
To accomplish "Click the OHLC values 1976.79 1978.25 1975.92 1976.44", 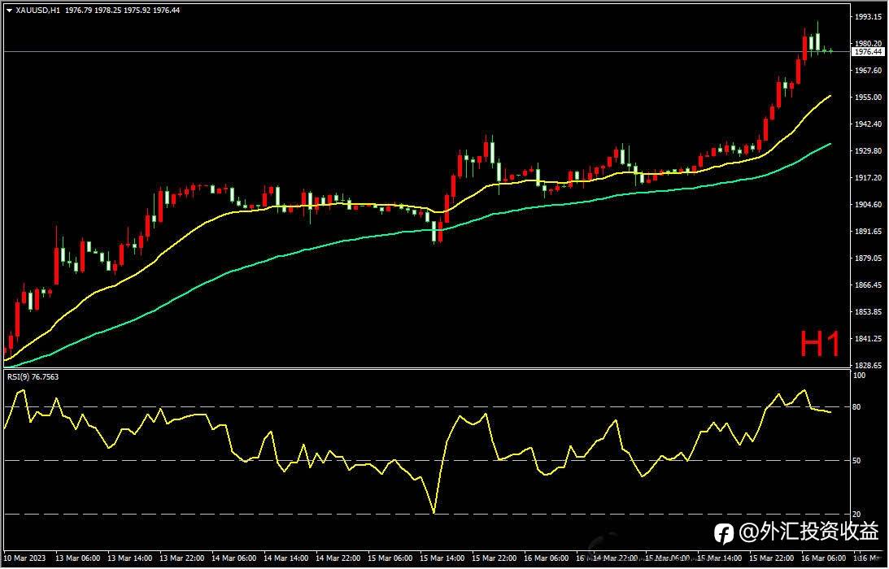I will click(123, 11).
